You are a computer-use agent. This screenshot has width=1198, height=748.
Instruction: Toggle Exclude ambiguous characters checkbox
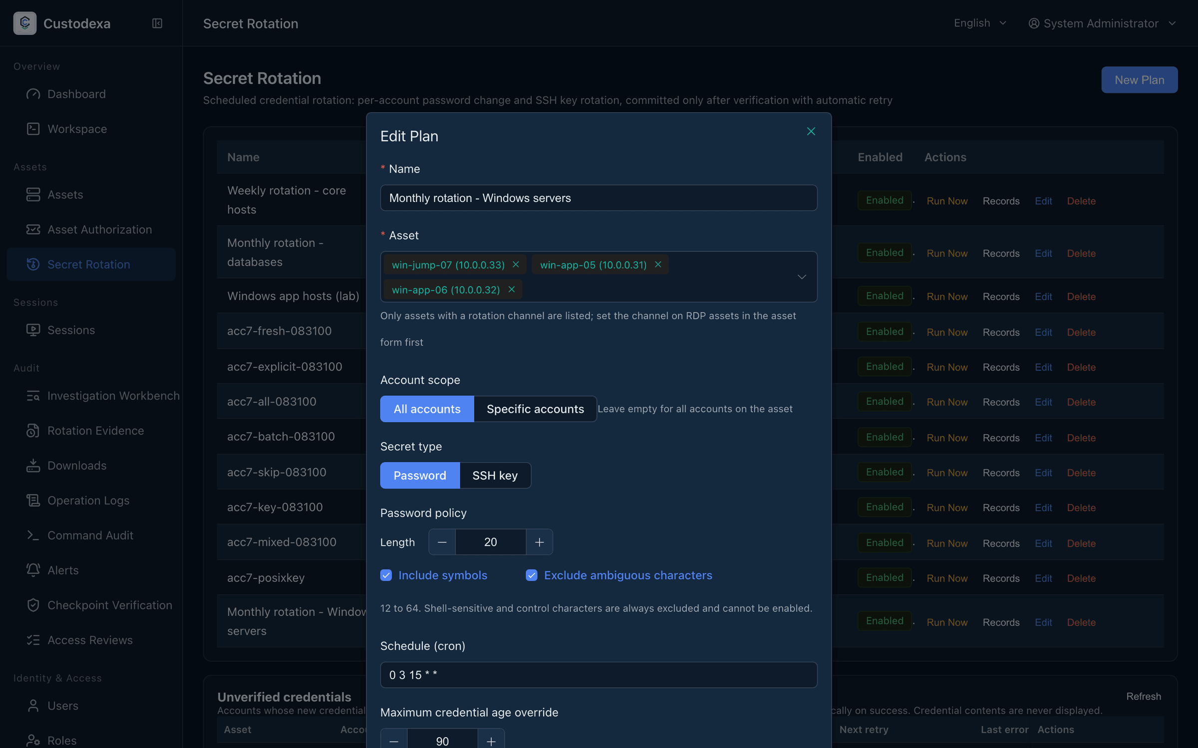pyautogui.click(x=532, y=575)
